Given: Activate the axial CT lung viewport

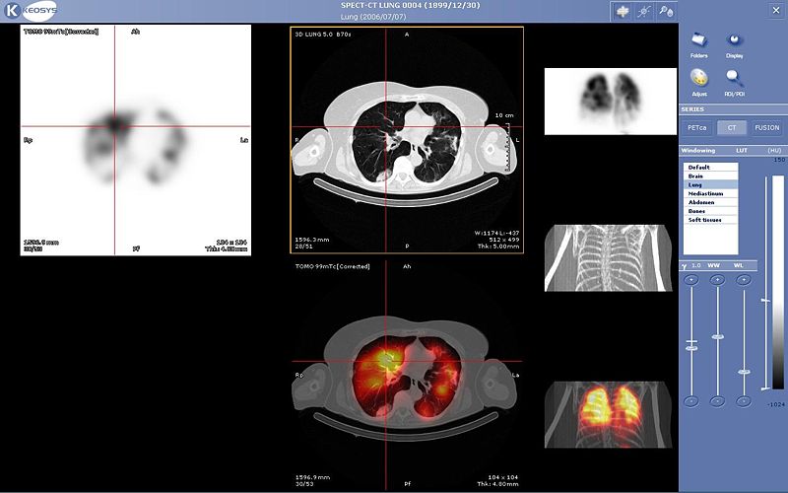Looking at the screenshot, I should click(x=407, y=140).
